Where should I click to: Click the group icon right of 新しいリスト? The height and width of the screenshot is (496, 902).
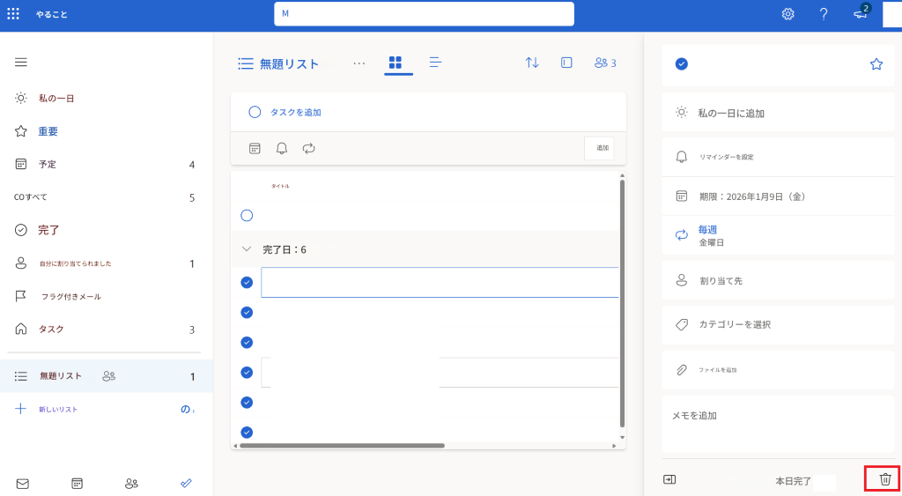(188, 409)
